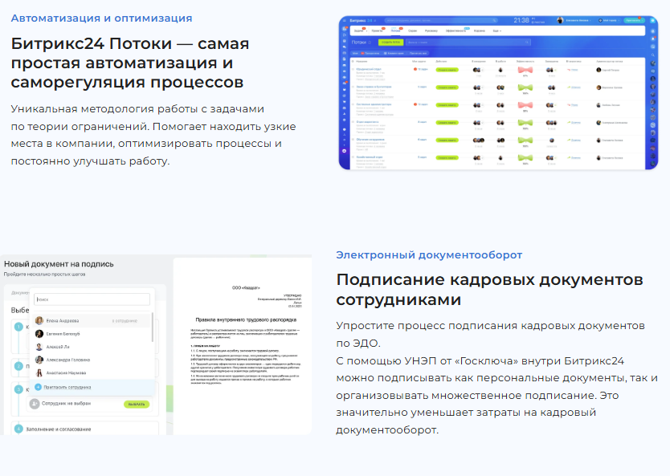Click the grey avatar icon near Сотрудник не выбран
The image size is (670, 476).
(x=35, y=404)
